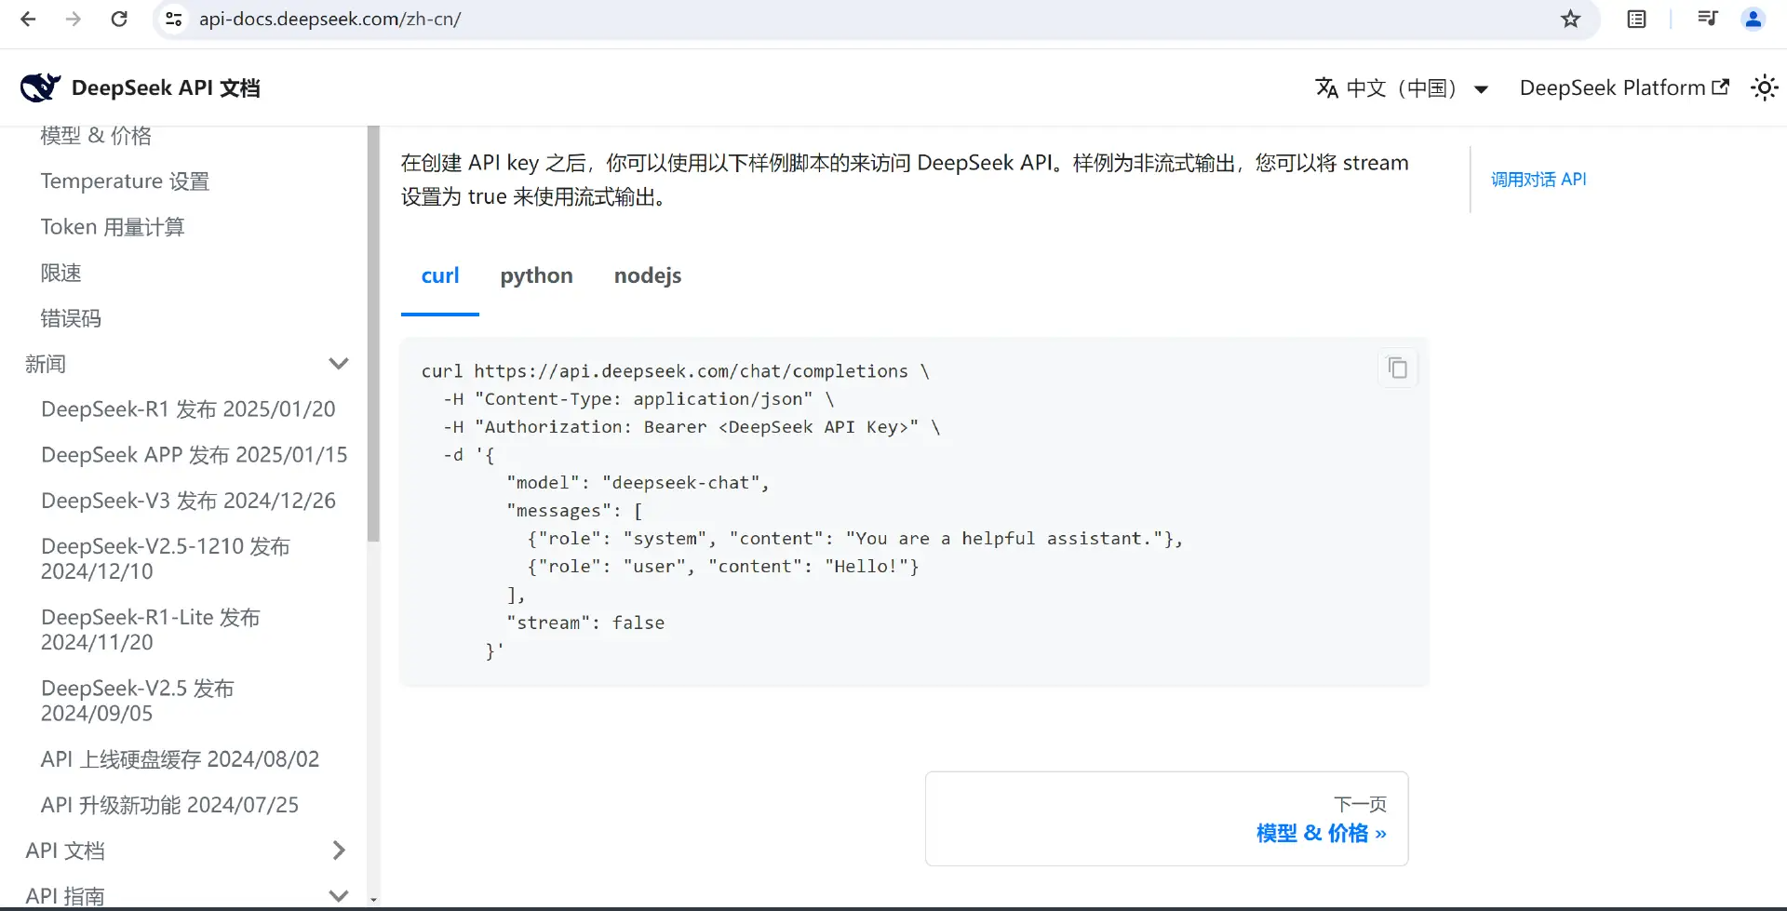Open Temperature 设置 in the sidebar
The image size is (1787, 911).
coord(125,181)
